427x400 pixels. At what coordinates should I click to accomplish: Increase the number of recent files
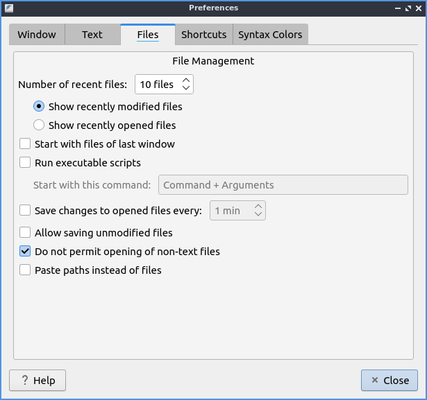tap(185, 80)
